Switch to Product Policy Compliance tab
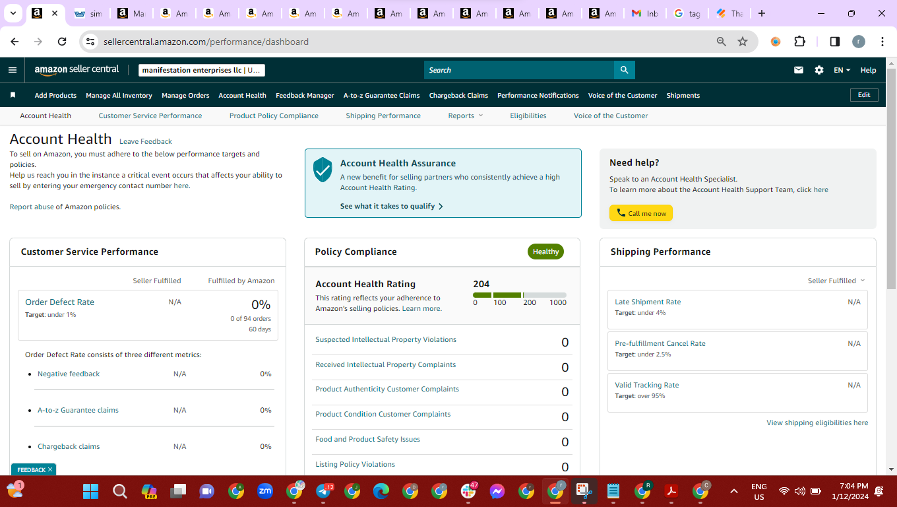The width and height of the screenshot is (897, 507). coord(274,116)
